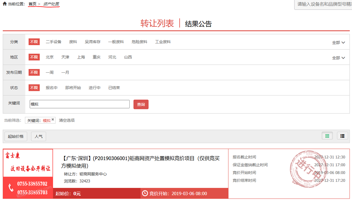Image resolution: width=352 pixels, height=201 pixels.
Task: Click 竞价结束时间 label
Action: [x=244, y=180]
